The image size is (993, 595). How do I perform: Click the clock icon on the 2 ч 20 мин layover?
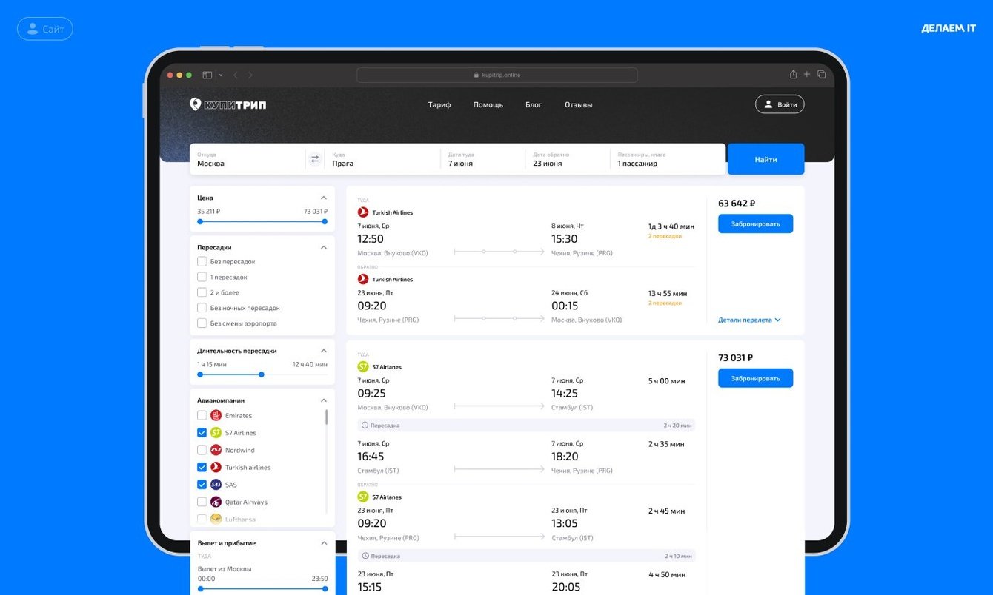coord(365,426)
